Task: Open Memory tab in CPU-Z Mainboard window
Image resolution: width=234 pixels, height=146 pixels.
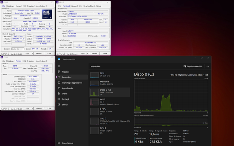Action: [x=74, y=6]
